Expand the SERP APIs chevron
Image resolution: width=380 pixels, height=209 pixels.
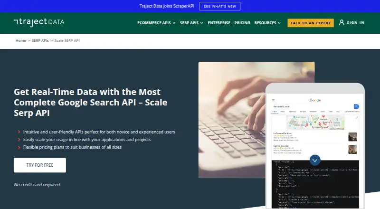pyautogui.click(x=201, y=23)
